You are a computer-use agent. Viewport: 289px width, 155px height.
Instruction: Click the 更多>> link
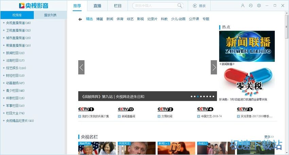269,137
